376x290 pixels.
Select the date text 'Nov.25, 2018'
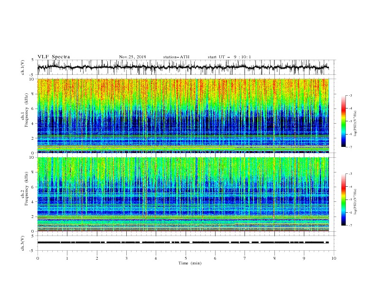[x=132, y=57]
